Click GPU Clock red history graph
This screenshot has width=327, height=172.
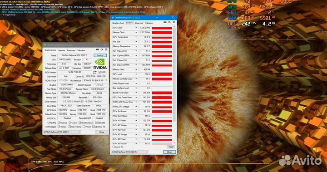coord(162,28)
